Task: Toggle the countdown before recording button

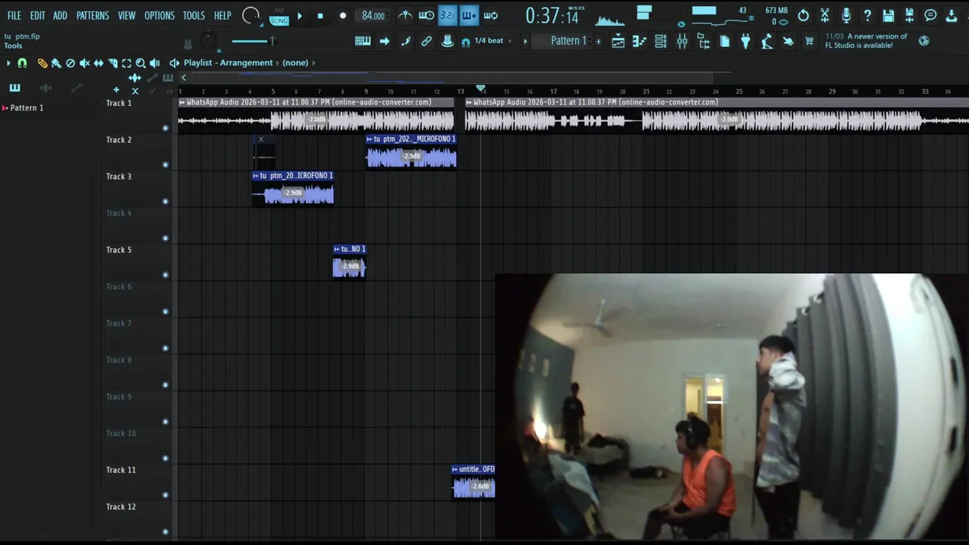Action: tap(448, 15)
